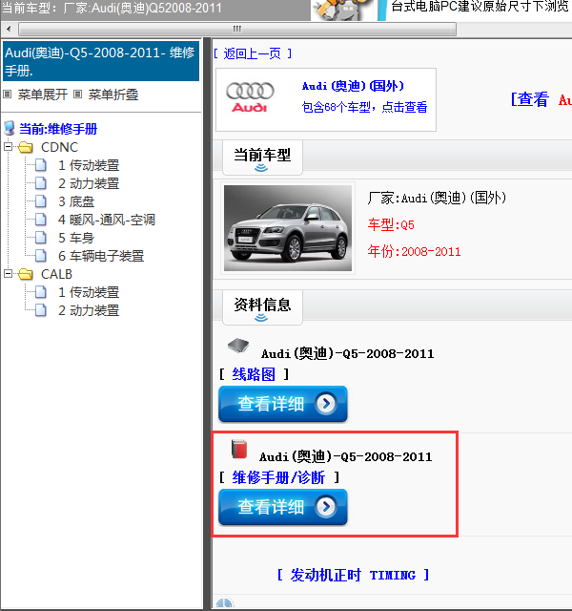Click the 当前:维修手册 computer icon
Viewport: 572px width, 611px height.
tap(10, 128)
